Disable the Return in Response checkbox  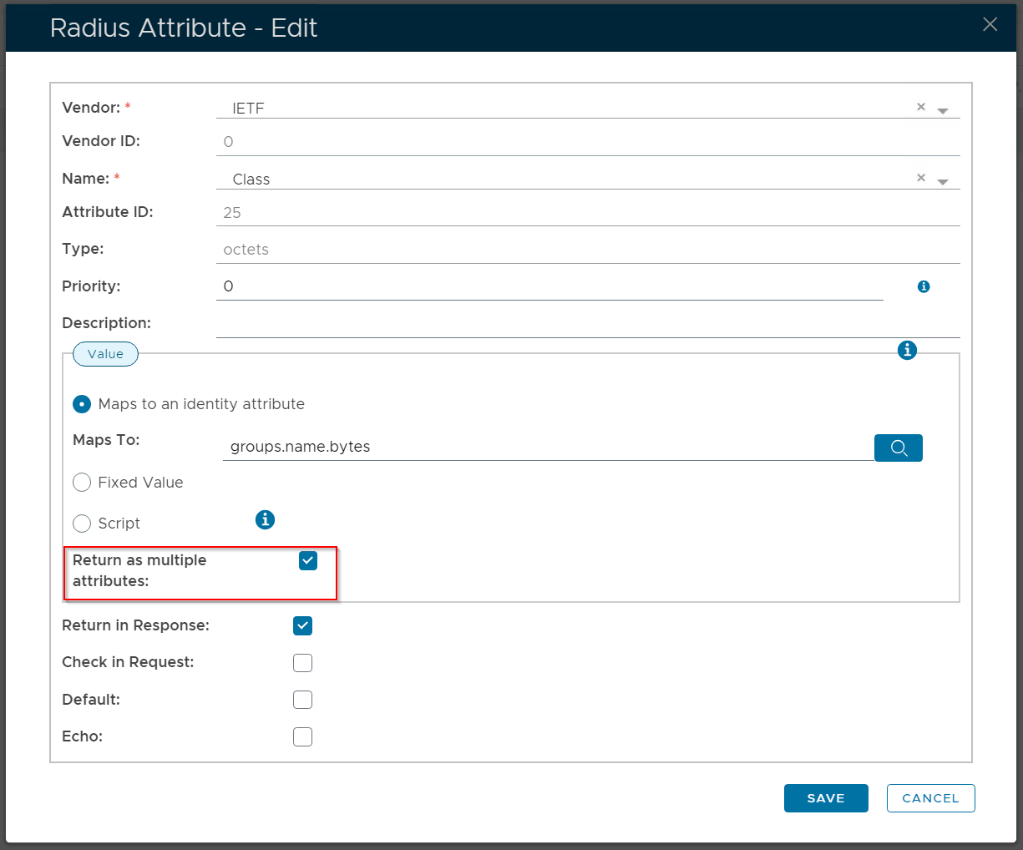(x=302, y=626)
